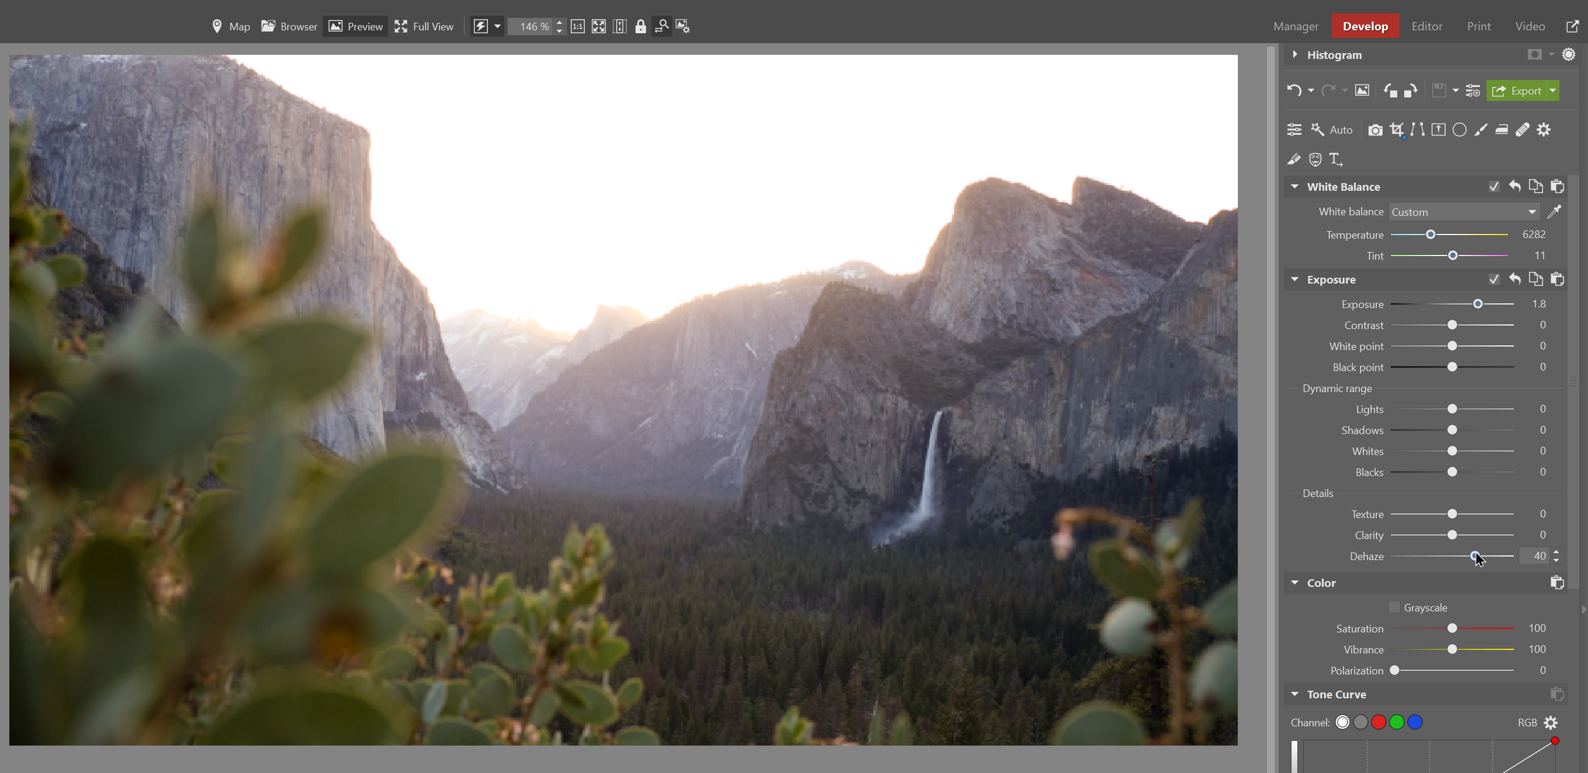The height and width of the screenshot is (773, 1588).
Task: Select the clone stamp brush tool
Action: click(x=1294, y=159)
